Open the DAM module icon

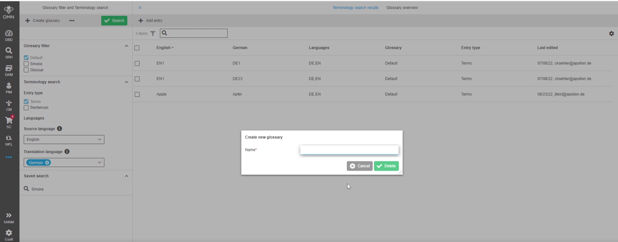coord(9,70)
